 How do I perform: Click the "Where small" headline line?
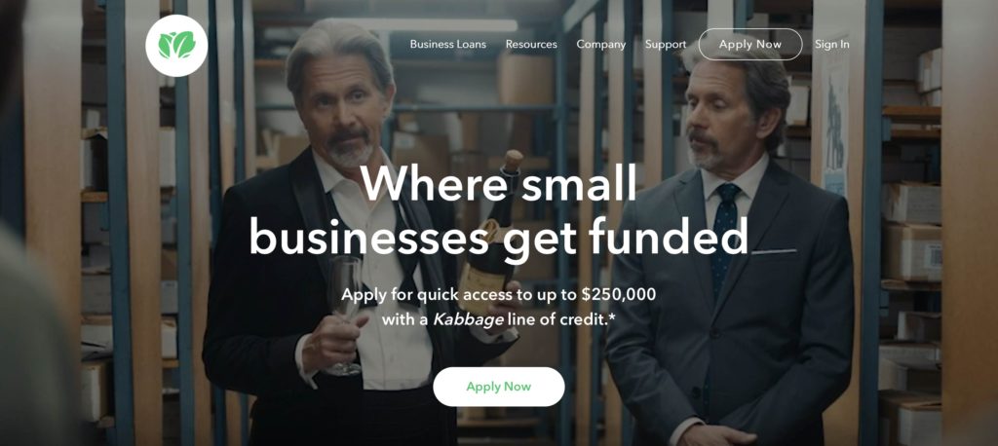[x=498, y=183]
